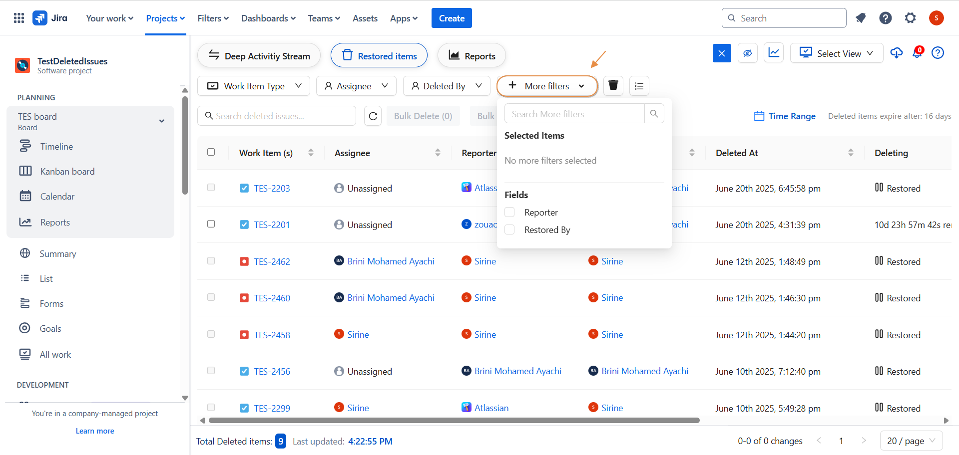Open Jira settings gear icon

point(910,18)
